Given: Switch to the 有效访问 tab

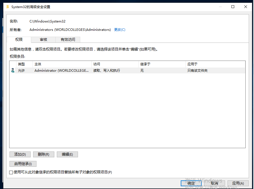Looking at the screenshot, I should coord(68,39).
